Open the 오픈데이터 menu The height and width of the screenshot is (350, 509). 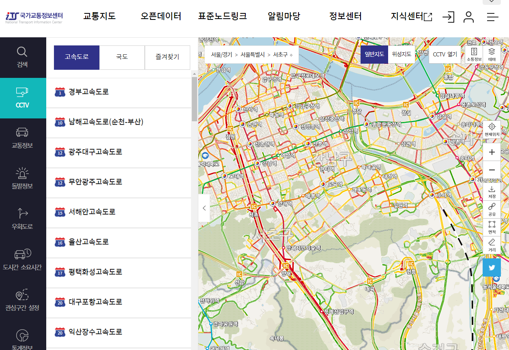tap(161, 16)
